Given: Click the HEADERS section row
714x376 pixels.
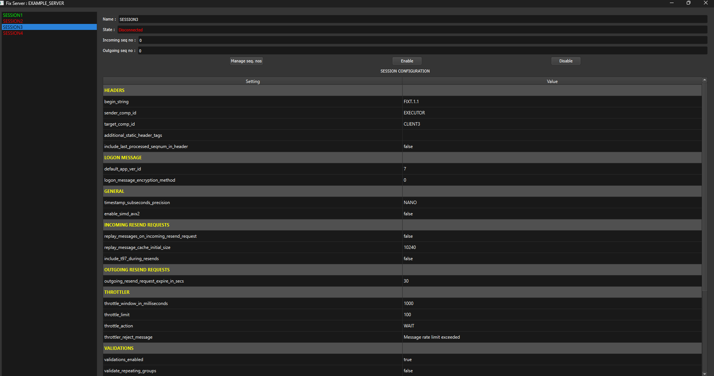Looking at the screenshot, I should (114, 90).
